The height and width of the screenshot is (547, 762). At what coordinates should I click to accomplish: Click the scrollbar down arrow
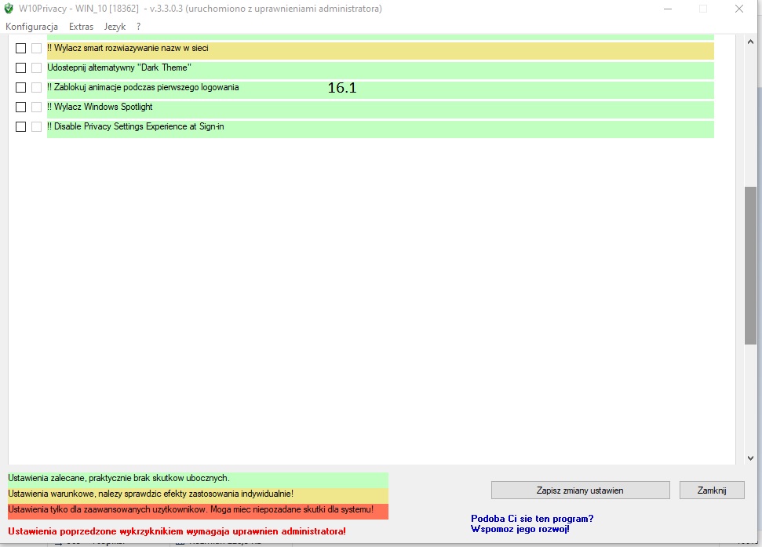click(750, 458)
